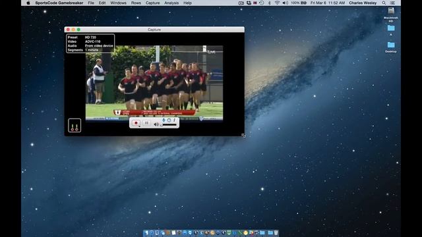Pause the capture with the pause button

point(146,123)
